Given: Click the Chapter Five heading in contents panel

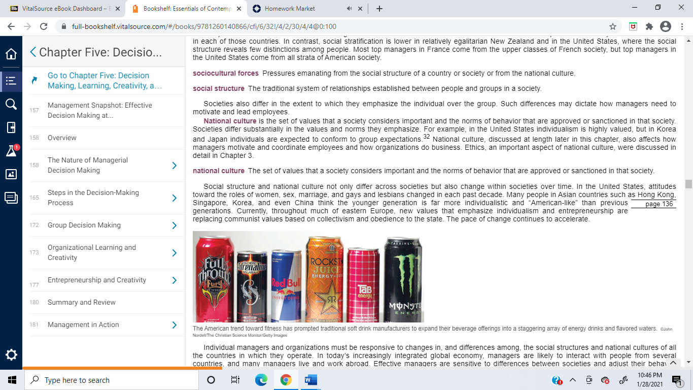Looking at the screenshot, I should click(x=100, y=52).
